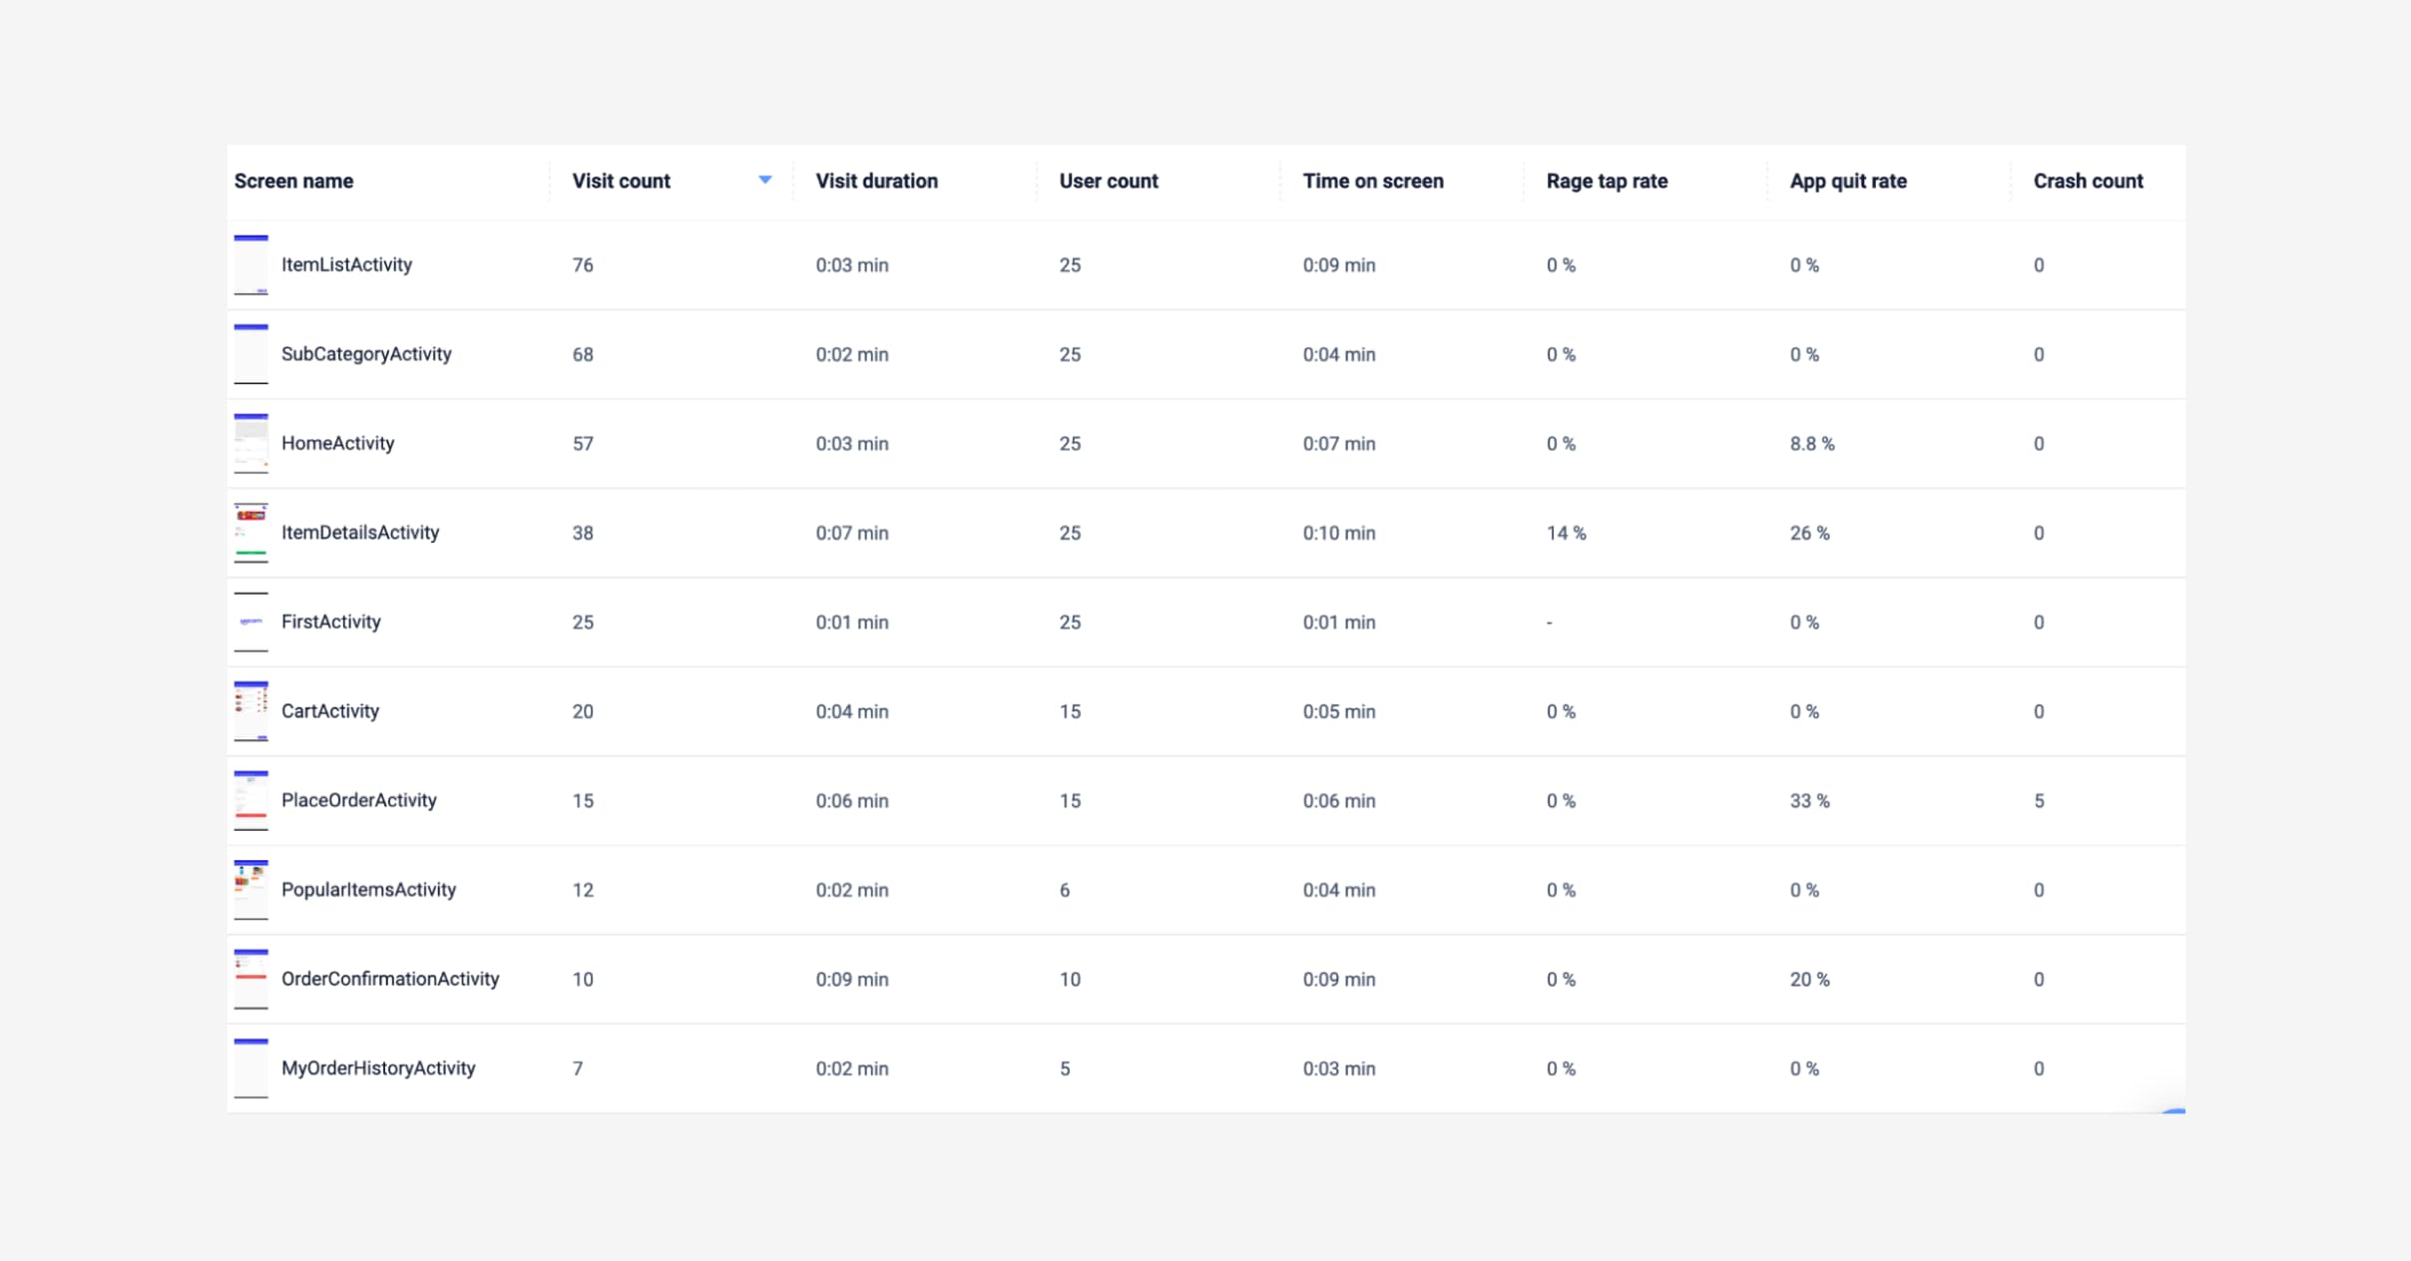Open the ItemListActivity screen thumbnail
This screenshot has height=1261, width=2411.
(250, 264)
